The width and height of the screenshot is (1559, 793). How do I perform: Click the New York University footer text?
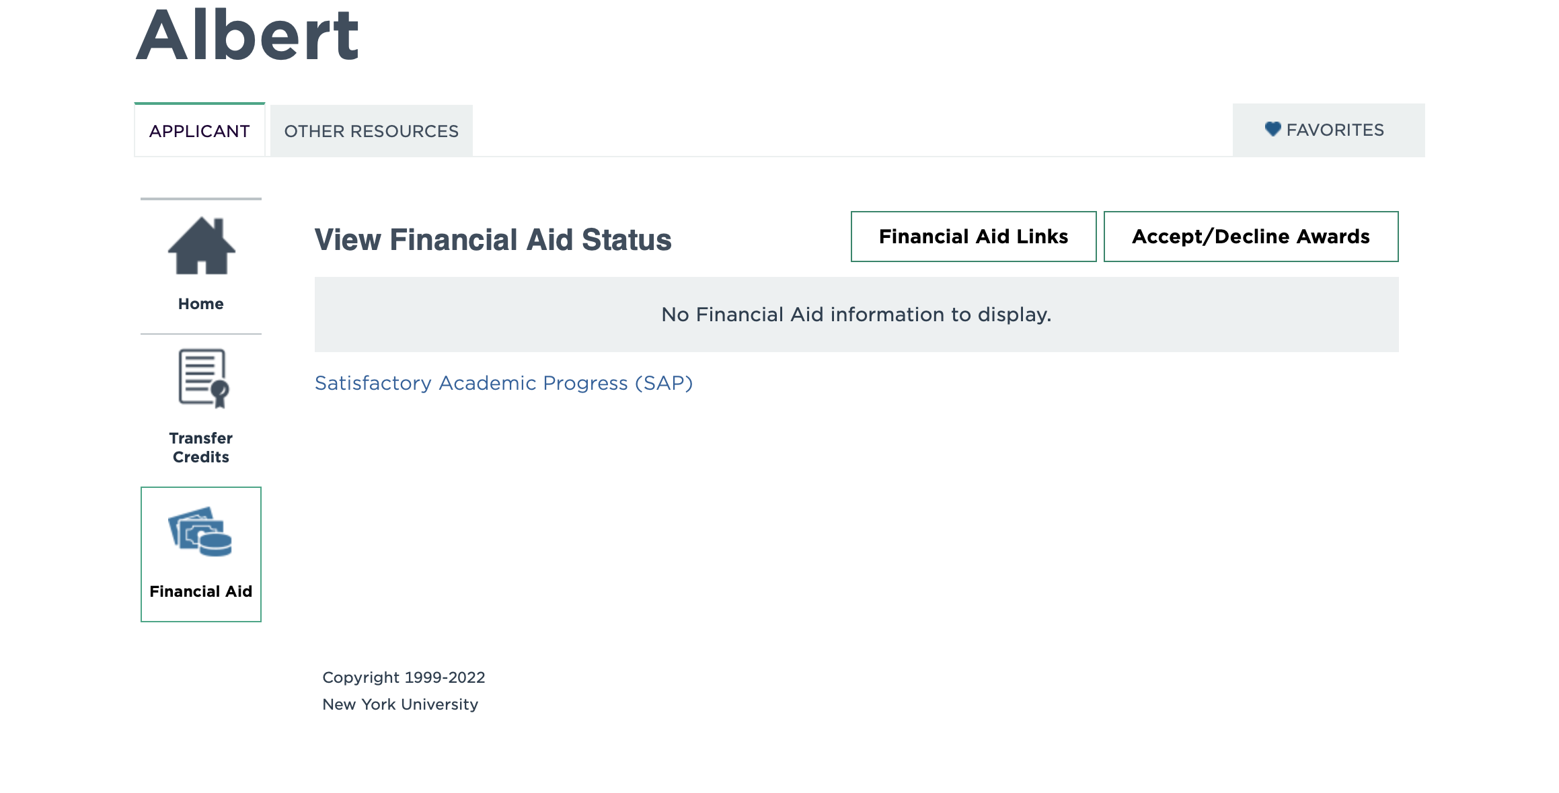coord(400,704)
